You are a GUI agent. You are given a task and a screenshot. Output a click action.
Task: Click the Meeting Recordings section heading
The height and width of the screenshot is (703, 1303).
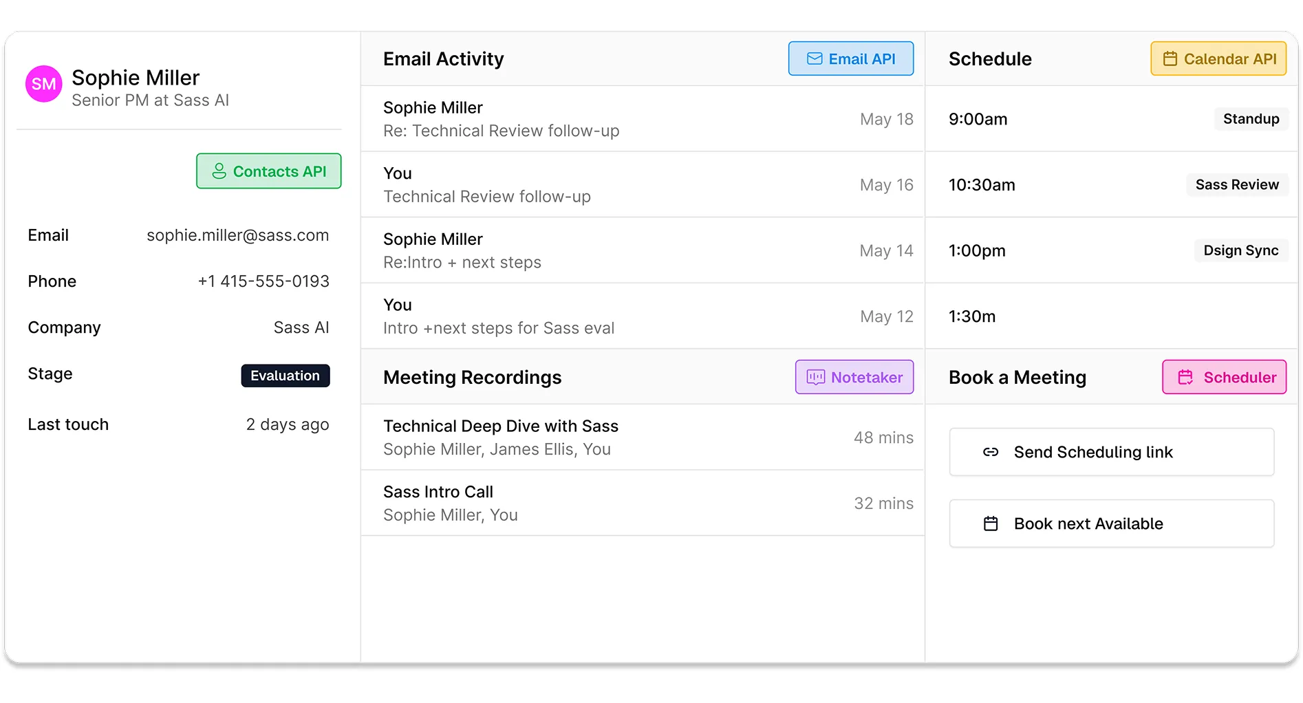pos(473,378)
